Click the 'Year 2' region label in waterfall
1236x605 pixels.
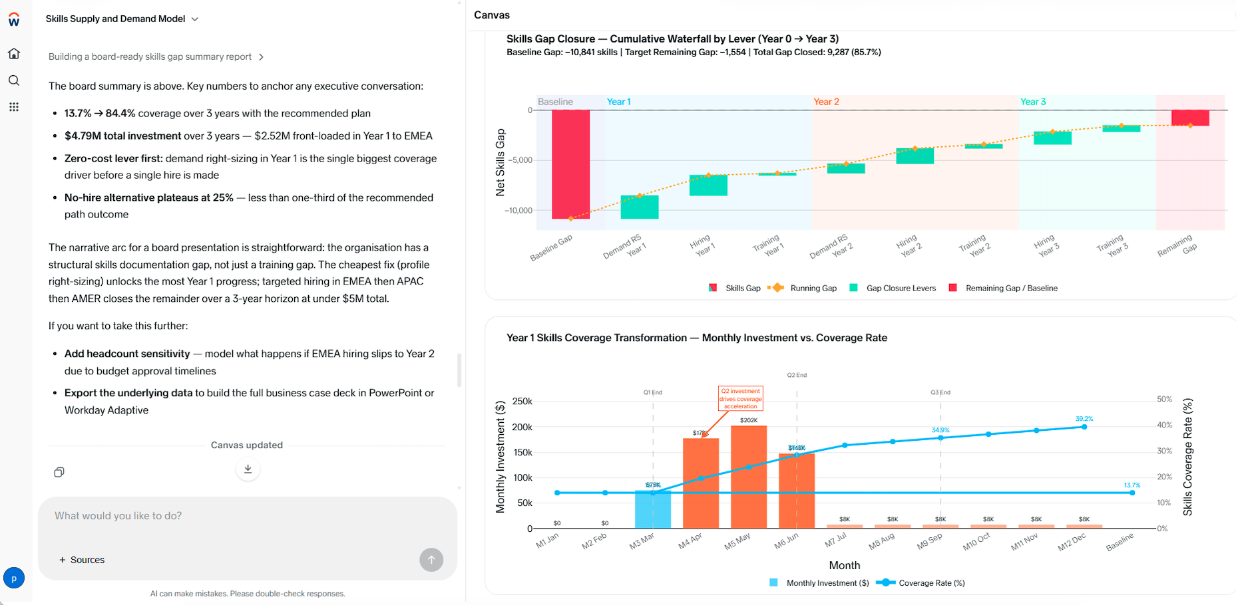tap(826, 102)
